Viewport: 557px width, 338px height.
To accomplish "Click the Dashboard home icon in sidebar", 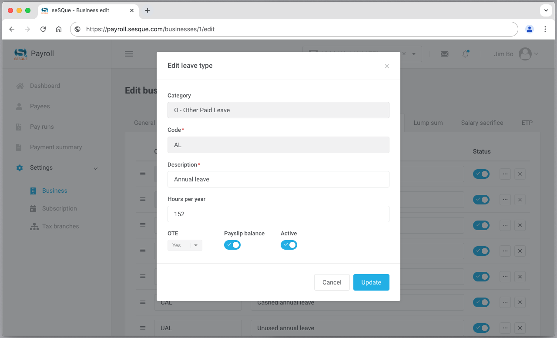I will [20, 86].
